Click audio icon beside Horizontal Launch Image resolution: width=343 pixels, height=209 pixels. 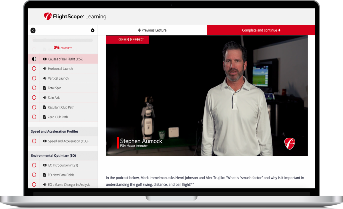(45, 69)
